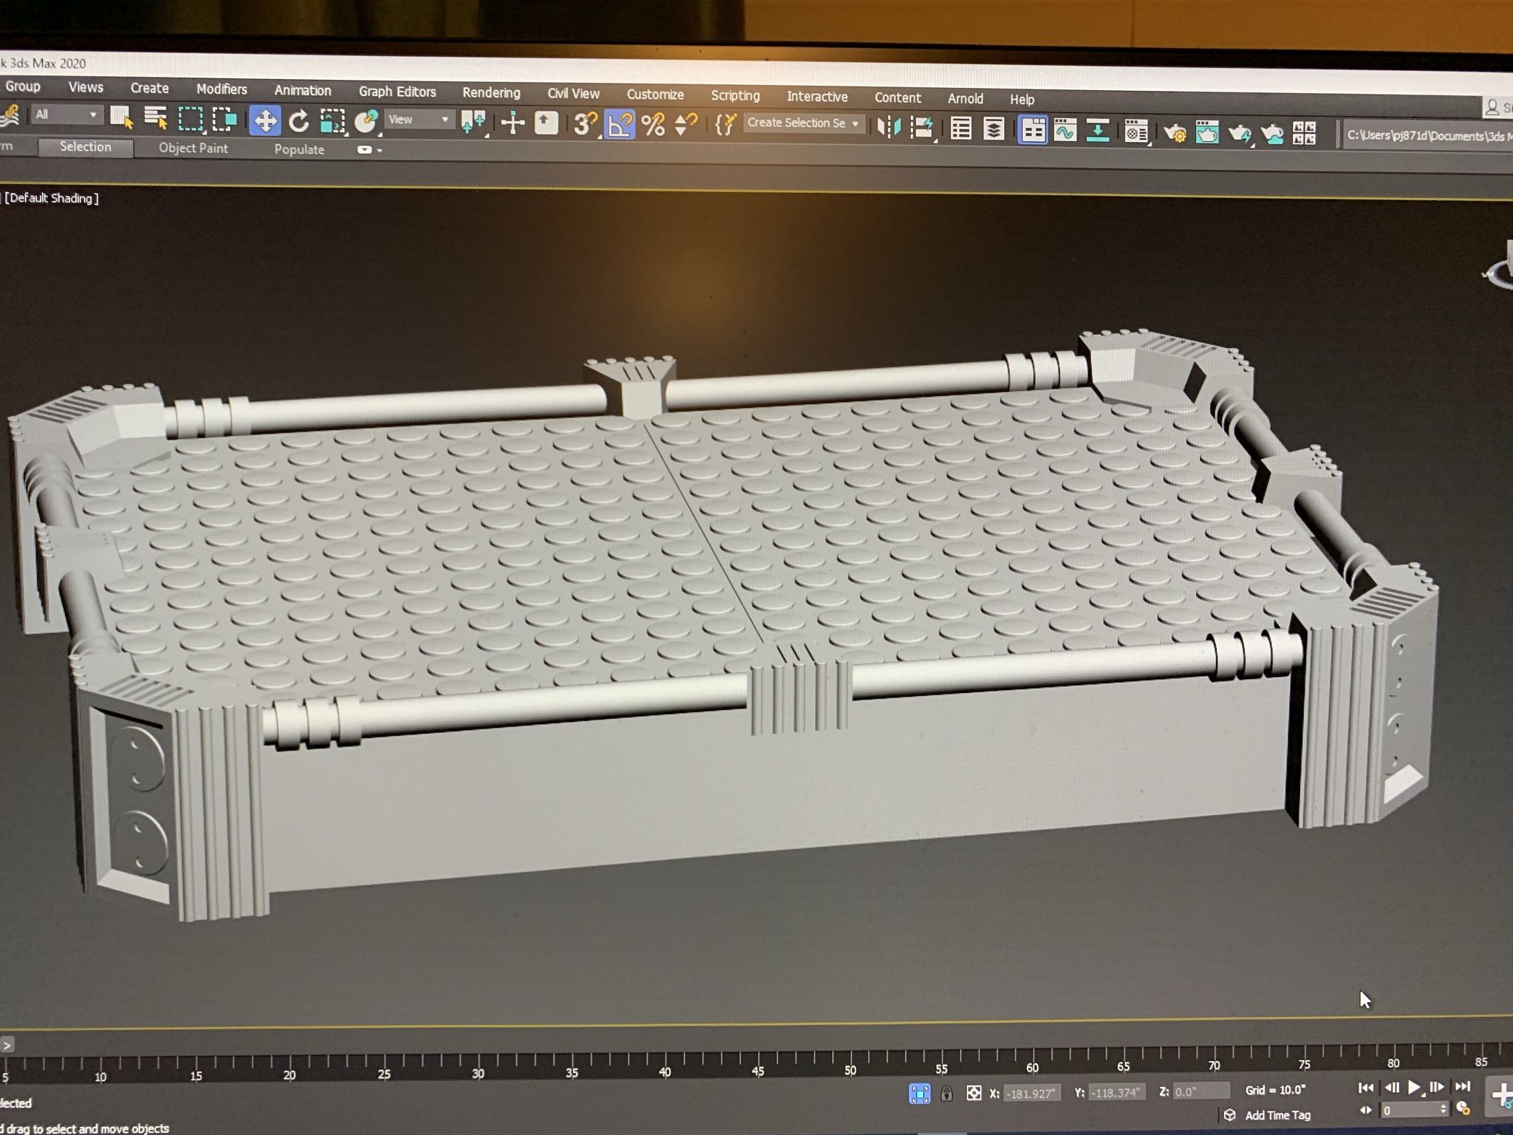Image resolution: width=1513 pixels, height=1135 pixels.
Task: Open Create Selection Set dropdown
Action: coord(803,123)
